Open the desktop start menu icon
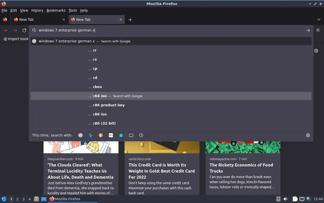The image size is (324, 203). coord(4,199)
